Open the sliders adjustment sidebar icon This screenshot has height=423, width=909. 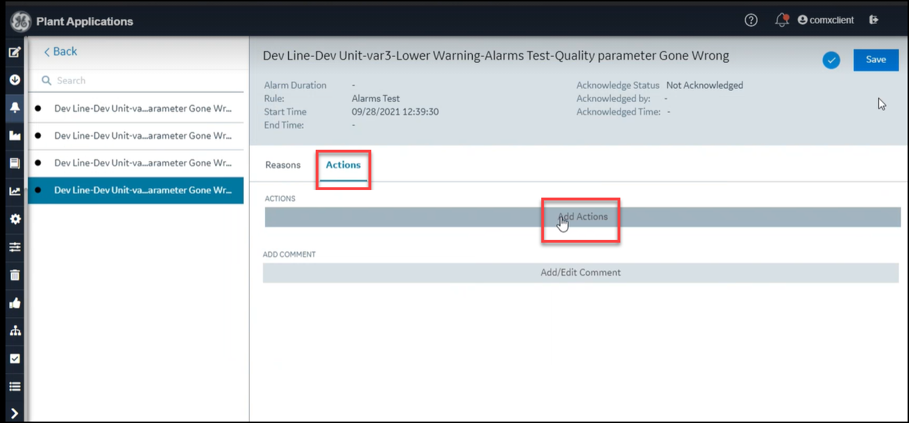point(15,247)
